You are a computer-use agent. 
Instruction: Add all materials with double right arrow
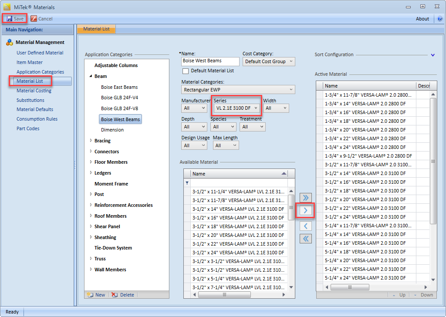pos(306,198)
